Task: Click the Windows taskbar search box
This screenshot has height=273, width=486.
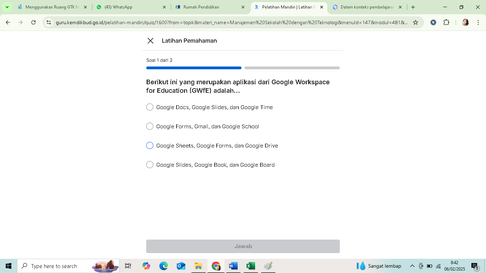Action: [x=57, y=266]
